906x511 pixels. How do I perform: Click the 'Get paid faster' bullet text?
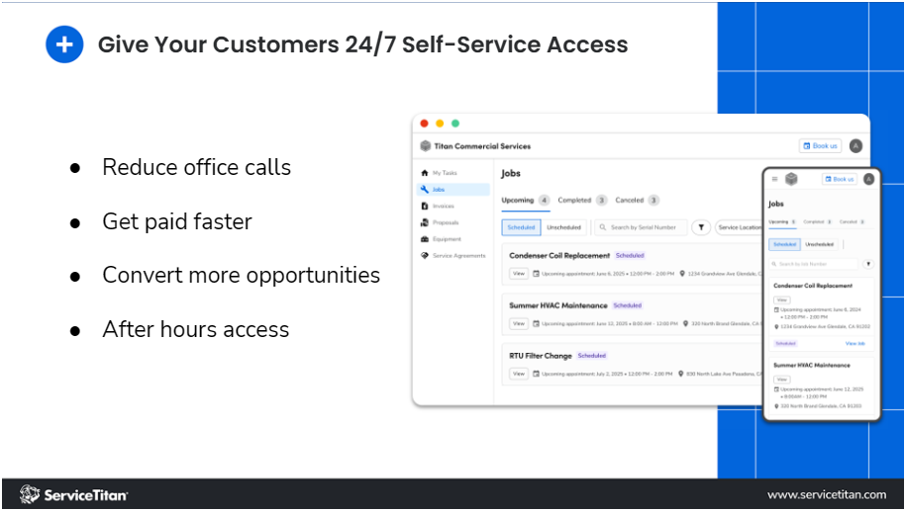tap(177, 221)
